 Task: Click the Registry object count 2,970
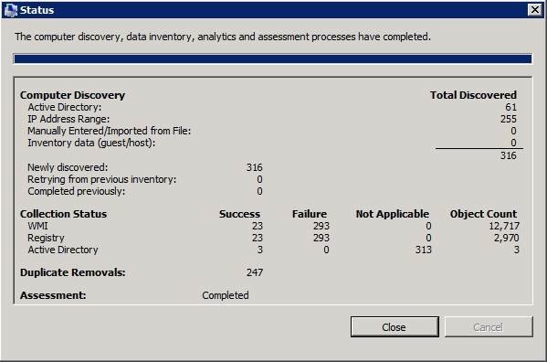click(506, 238)
